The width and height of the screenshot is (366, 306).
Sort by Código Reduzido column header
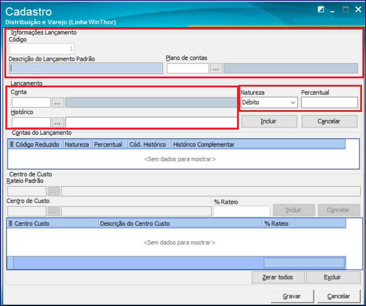(x=39, y=144)
